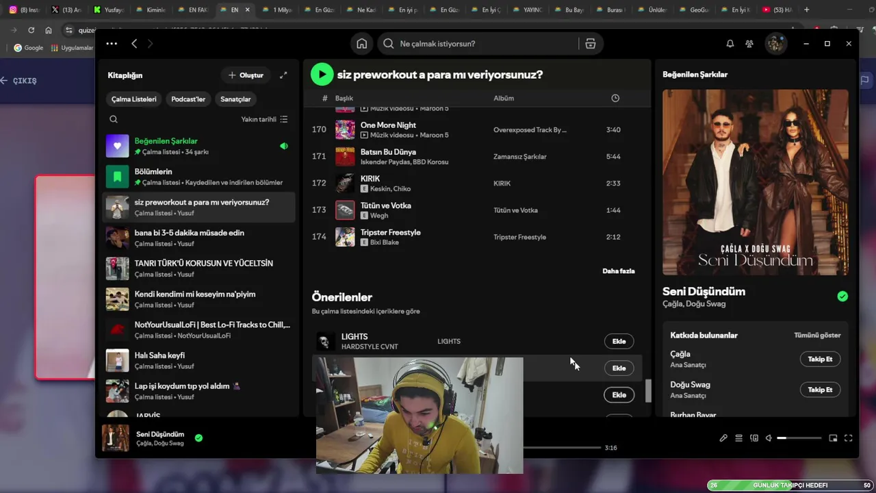Open Spotify three-dot main menu
Viewport: 876px width, 493px height.
112,44
